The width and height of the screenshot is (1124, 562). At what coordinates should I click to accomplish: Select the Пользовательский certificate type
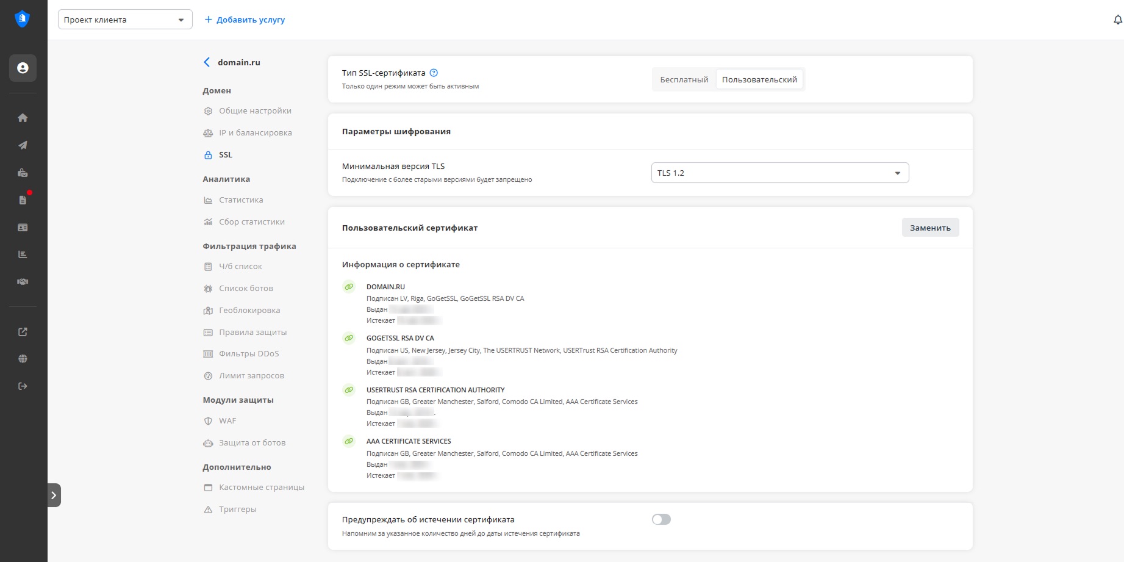coord(759,79)
